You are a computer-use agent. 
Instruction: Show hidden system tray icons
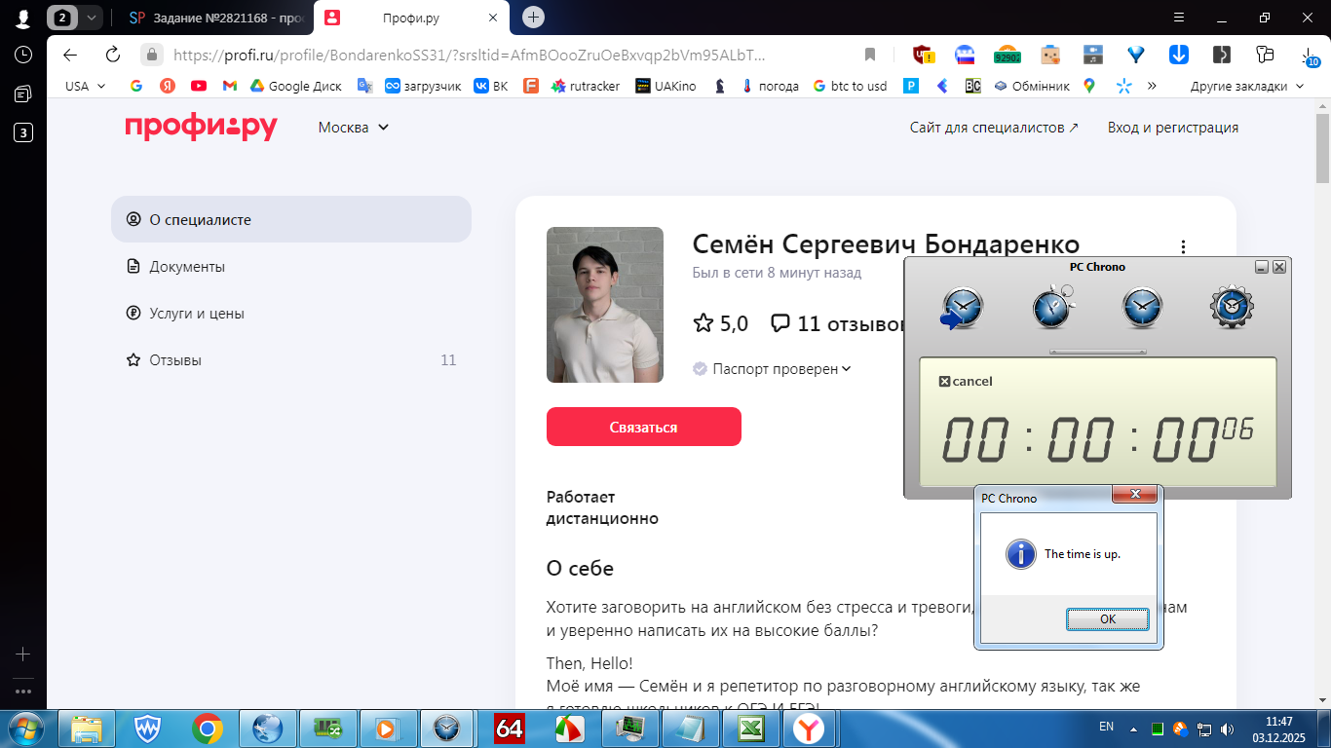click(x=1133, y=729)
